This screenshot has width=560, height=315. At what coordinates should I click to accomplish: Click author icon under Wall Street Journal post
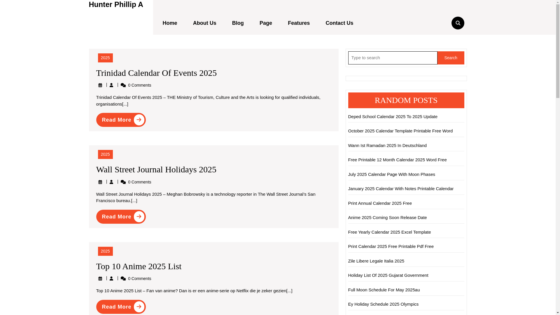111,182
